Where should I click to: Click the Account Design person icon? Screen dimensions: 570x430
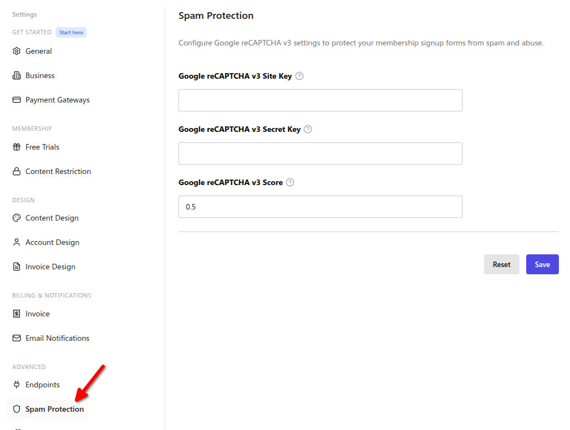pyautogui.click(x=17, y=242)
